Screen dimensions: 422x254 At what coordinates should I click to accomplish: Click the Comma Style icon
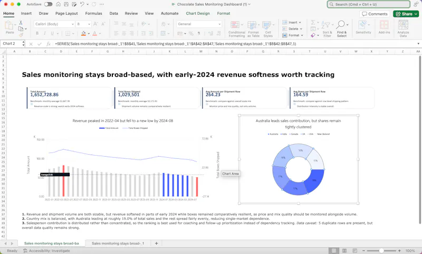[x=199, y=33]
